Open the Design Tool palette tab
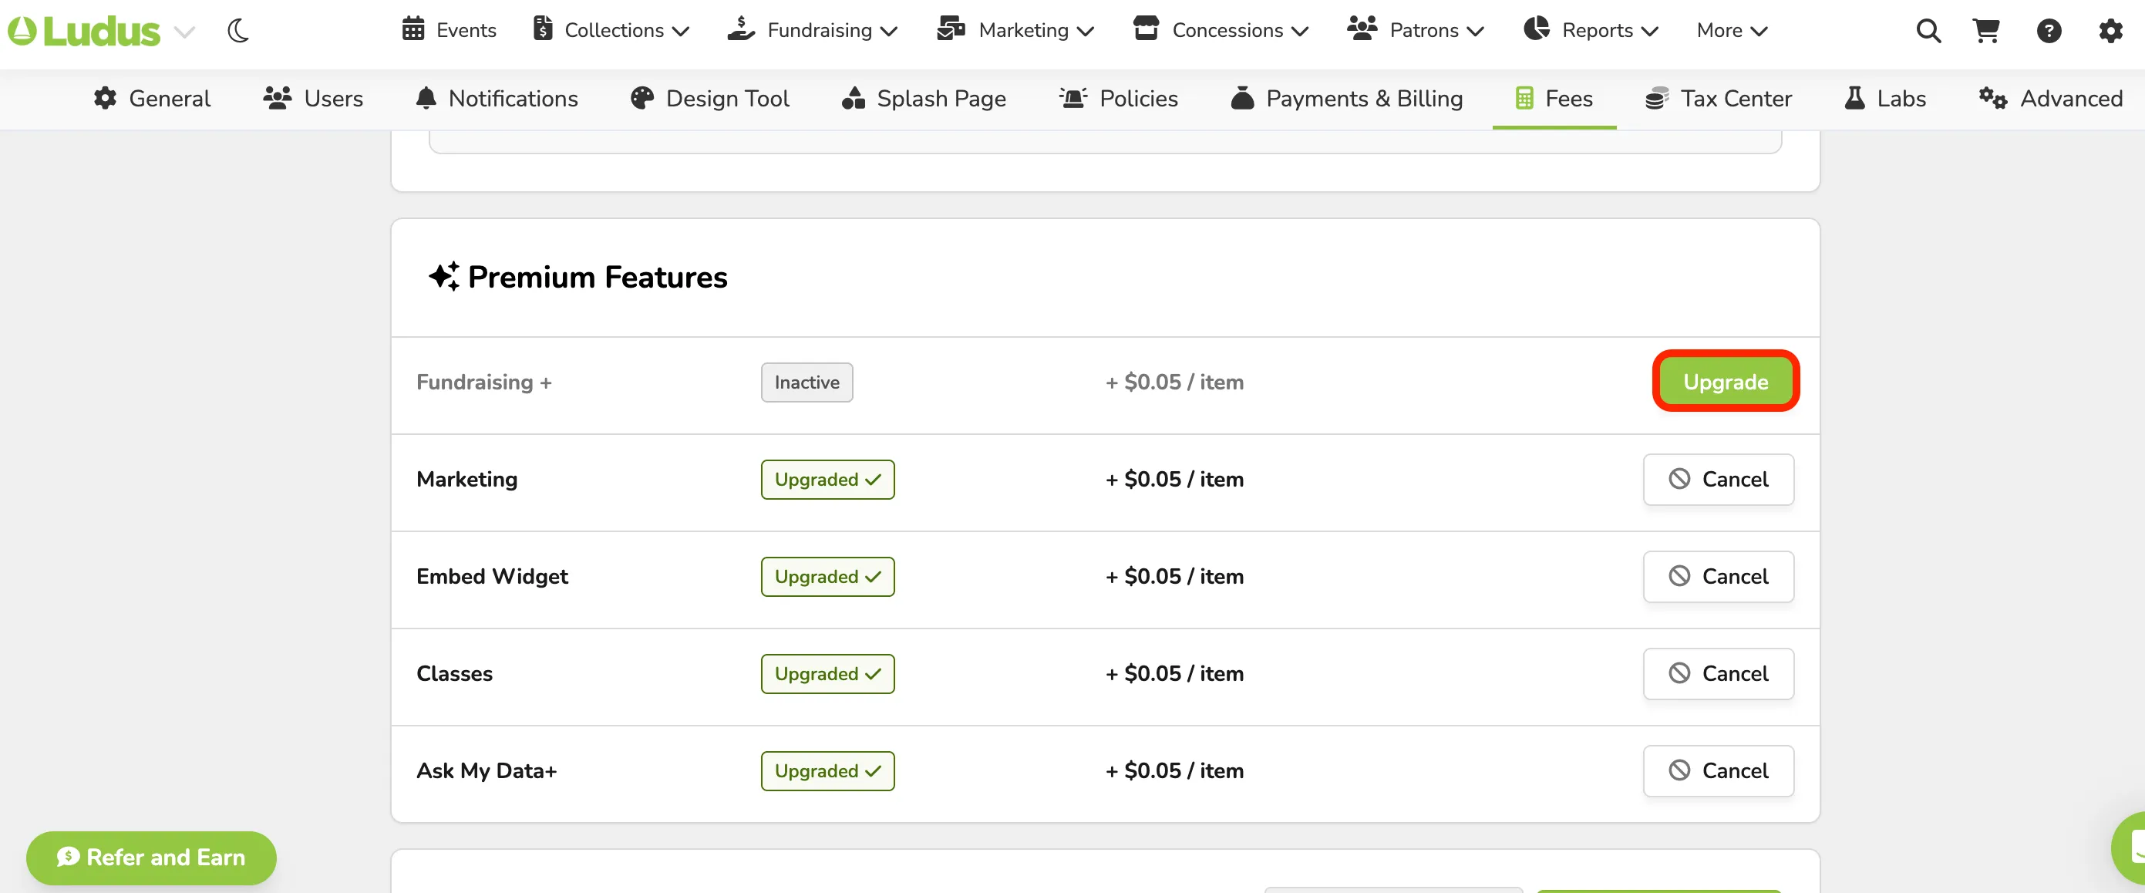2145x893 pixels. (709, 98)
